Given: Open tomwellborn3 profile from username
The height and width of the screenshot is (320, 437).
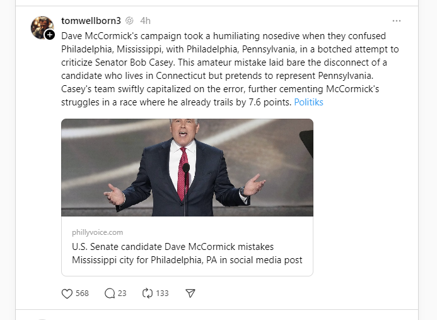Looking at the screenshot, I should point(91,21).
